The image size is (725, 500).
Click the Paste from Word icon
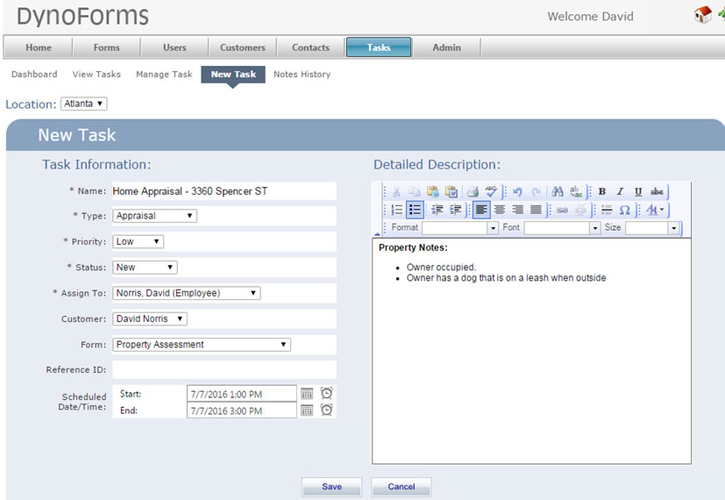[x=451, y=191]
